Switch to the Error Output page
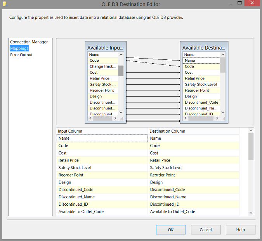This screenshot has height=241, width=262. point(21,55)
